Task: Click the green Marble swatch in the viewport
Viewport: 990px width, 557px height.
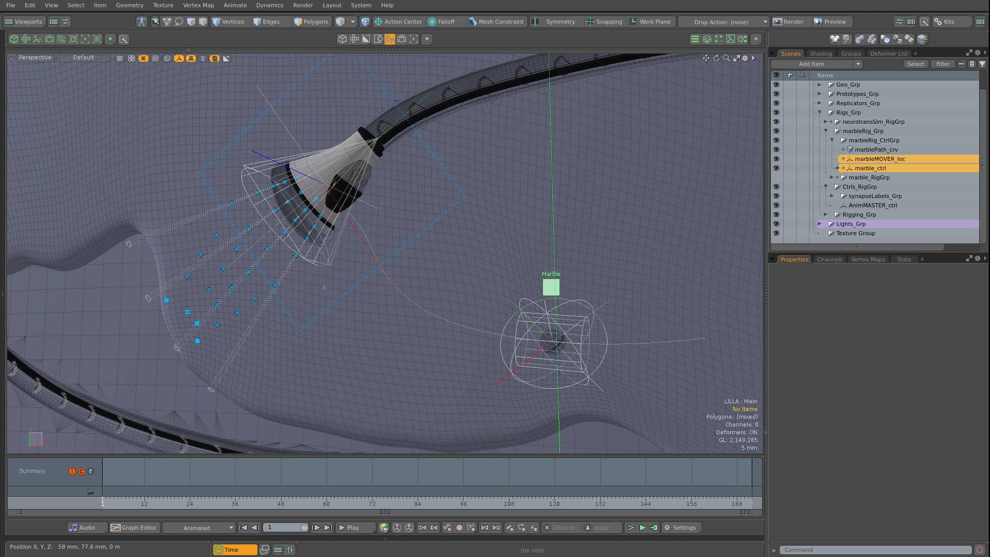Action: 550,287
